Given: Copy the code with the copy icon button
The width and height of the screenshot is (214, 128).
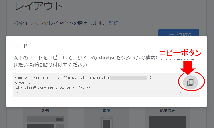Looking at the screenshot, I should point(190,82).
